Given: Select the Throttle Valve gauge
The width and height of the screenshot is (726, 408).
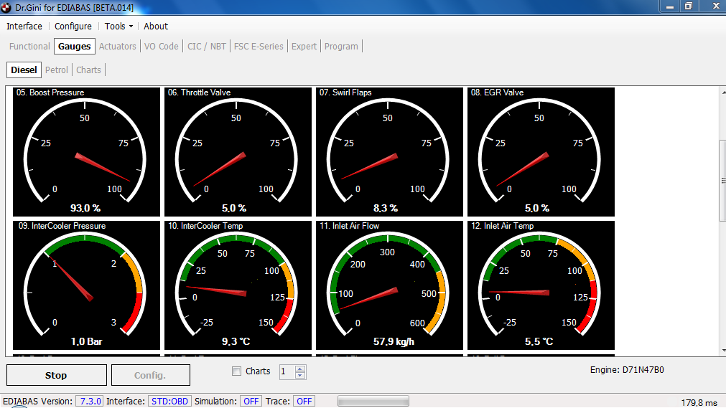Looking at the screenshot, I should 237,152.
